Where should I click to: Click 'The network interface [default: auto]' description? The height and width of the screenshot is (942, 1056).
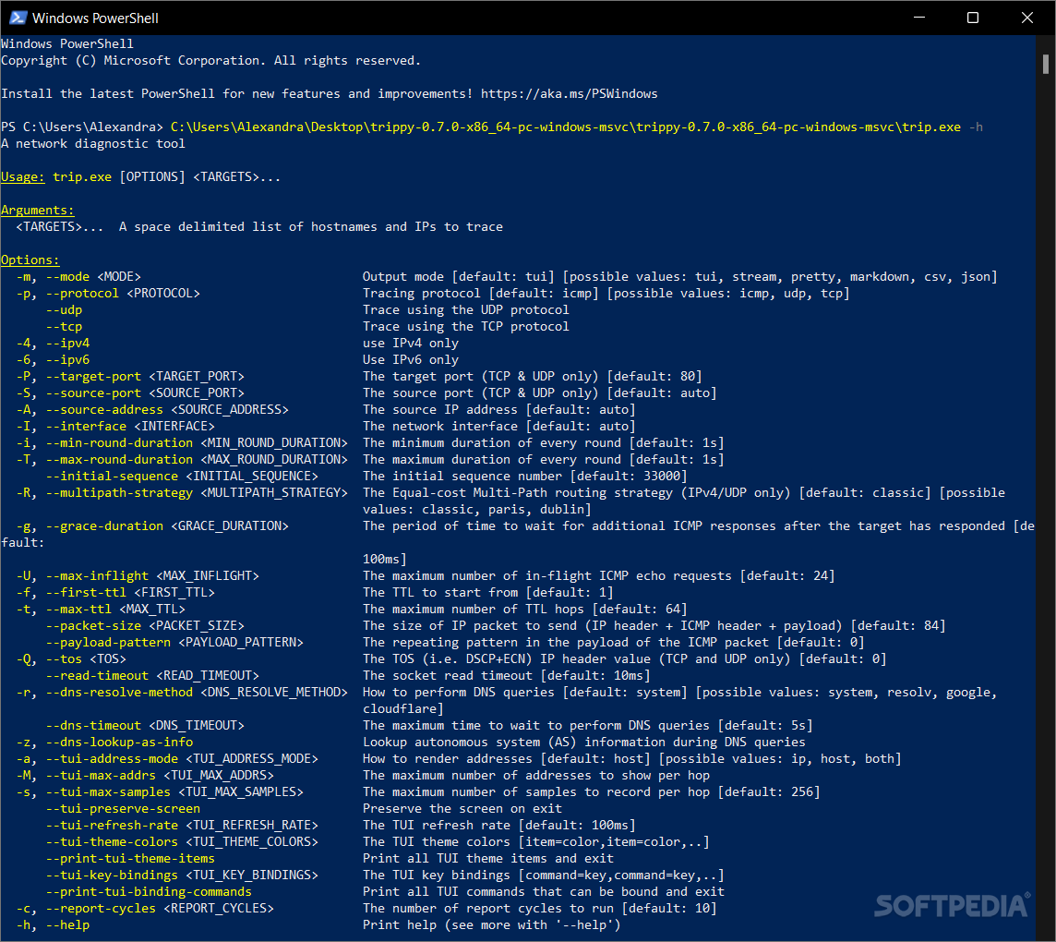click(x=499, y=427)
